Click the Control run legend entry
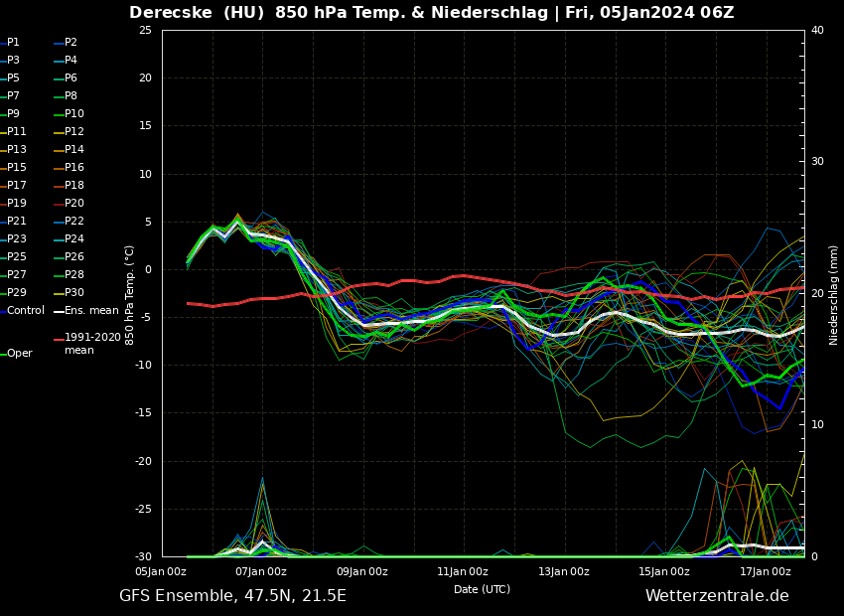Viewport: 844px width, 616px height. pyautogui.click(x=25, y=311)
